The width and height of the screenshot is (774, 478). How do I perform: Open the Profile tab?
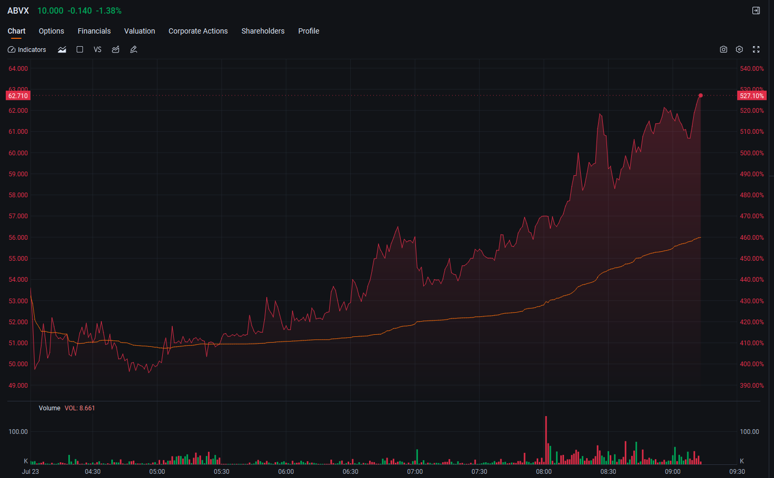coord(309,31)
